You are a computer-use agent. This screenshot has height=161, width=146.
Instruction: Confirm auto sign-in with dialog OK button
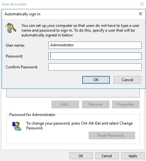(x=96, y=80)
